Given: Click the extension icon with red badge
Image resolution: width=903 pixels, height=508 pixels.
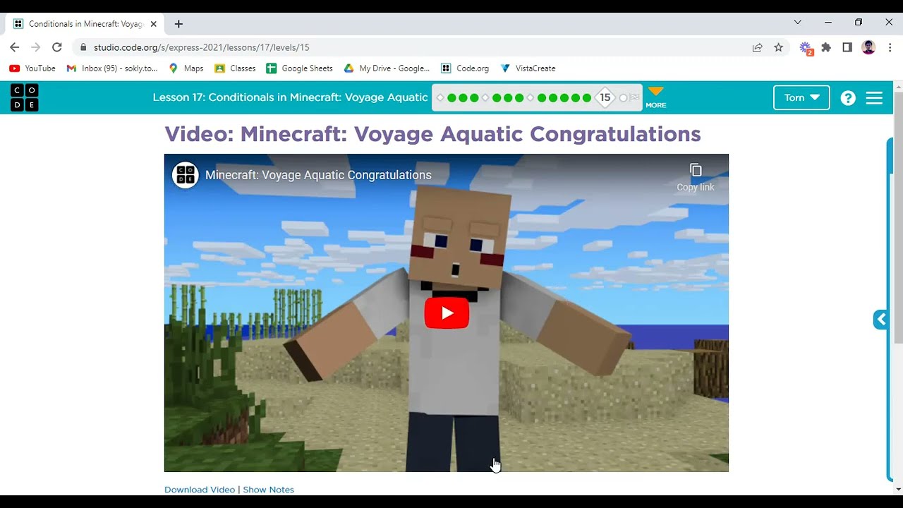Looking at the screenshot, I should click(806, 48).
